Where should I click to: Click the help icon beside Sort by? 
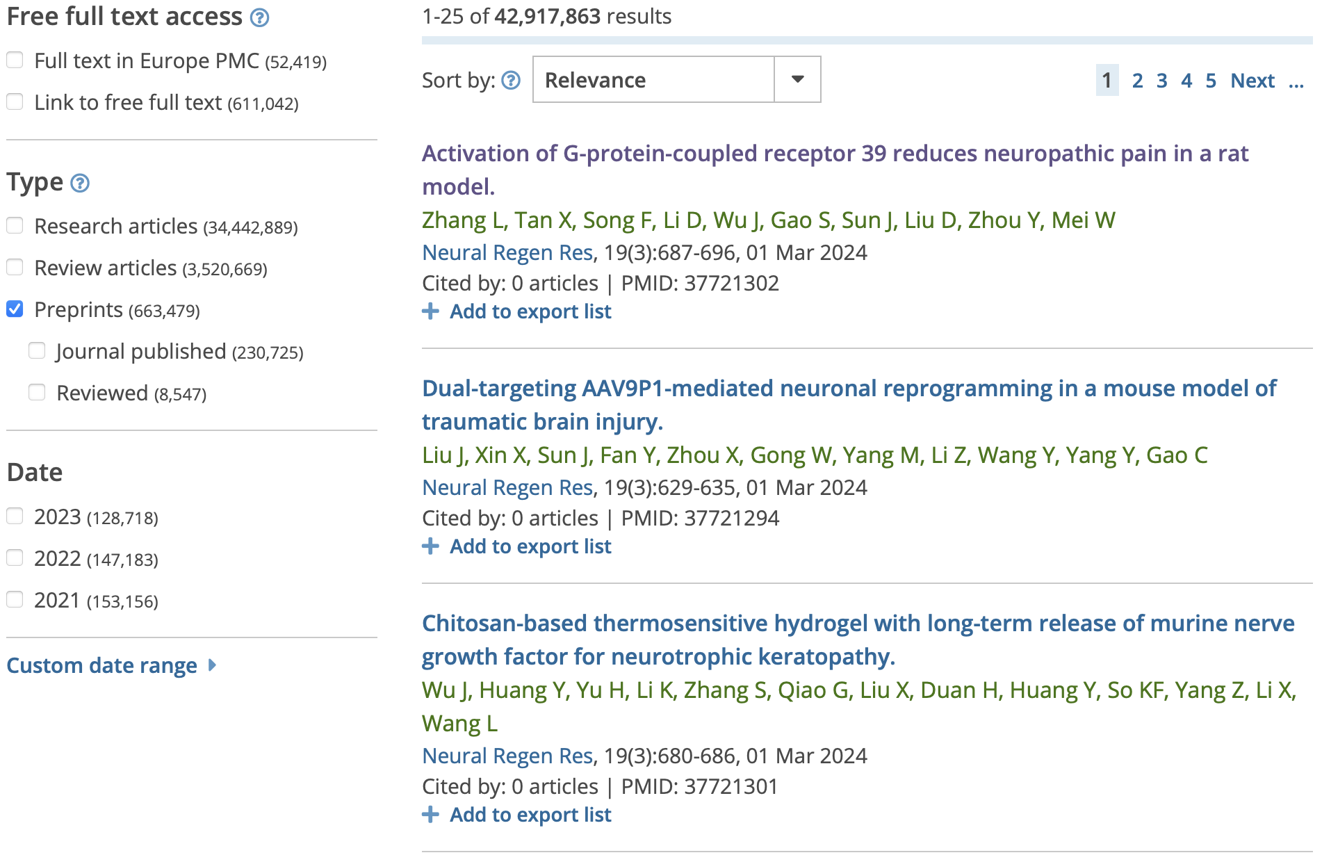tap(511, 81)
